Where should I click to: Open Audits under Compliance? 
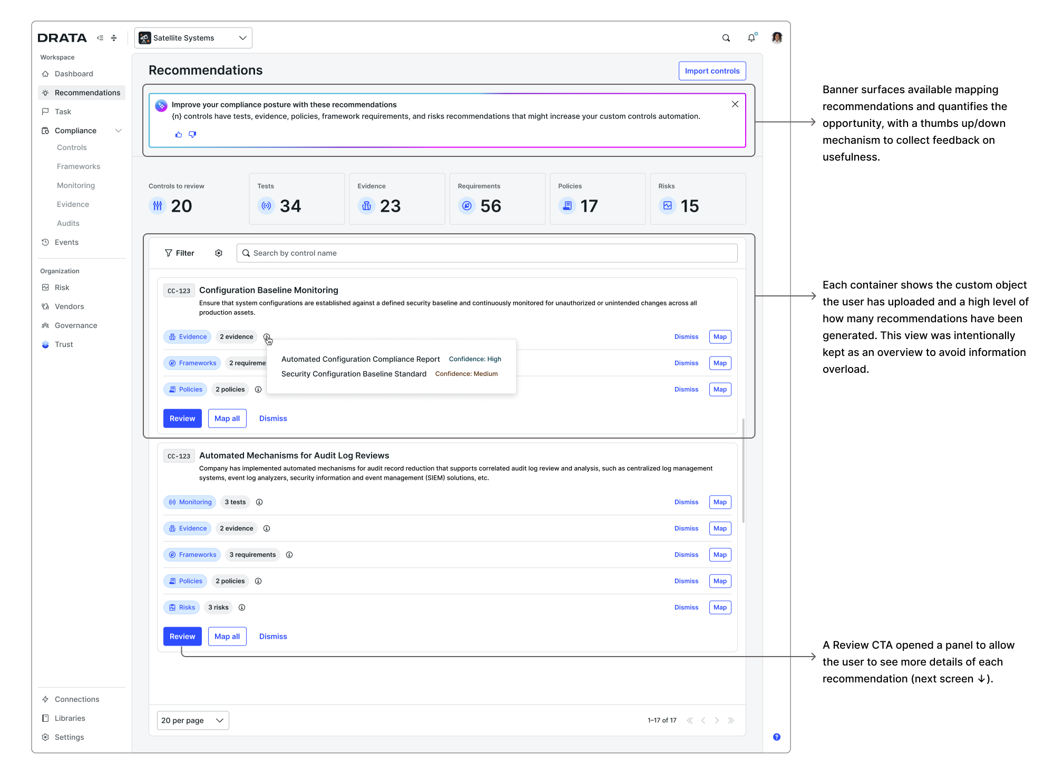(68, 223)
